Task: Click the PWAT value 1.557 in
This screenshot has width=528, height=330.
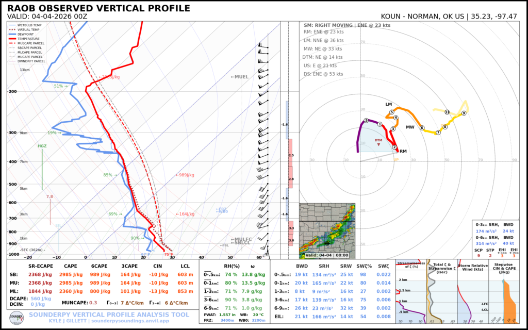Action: tap(227, 314)
